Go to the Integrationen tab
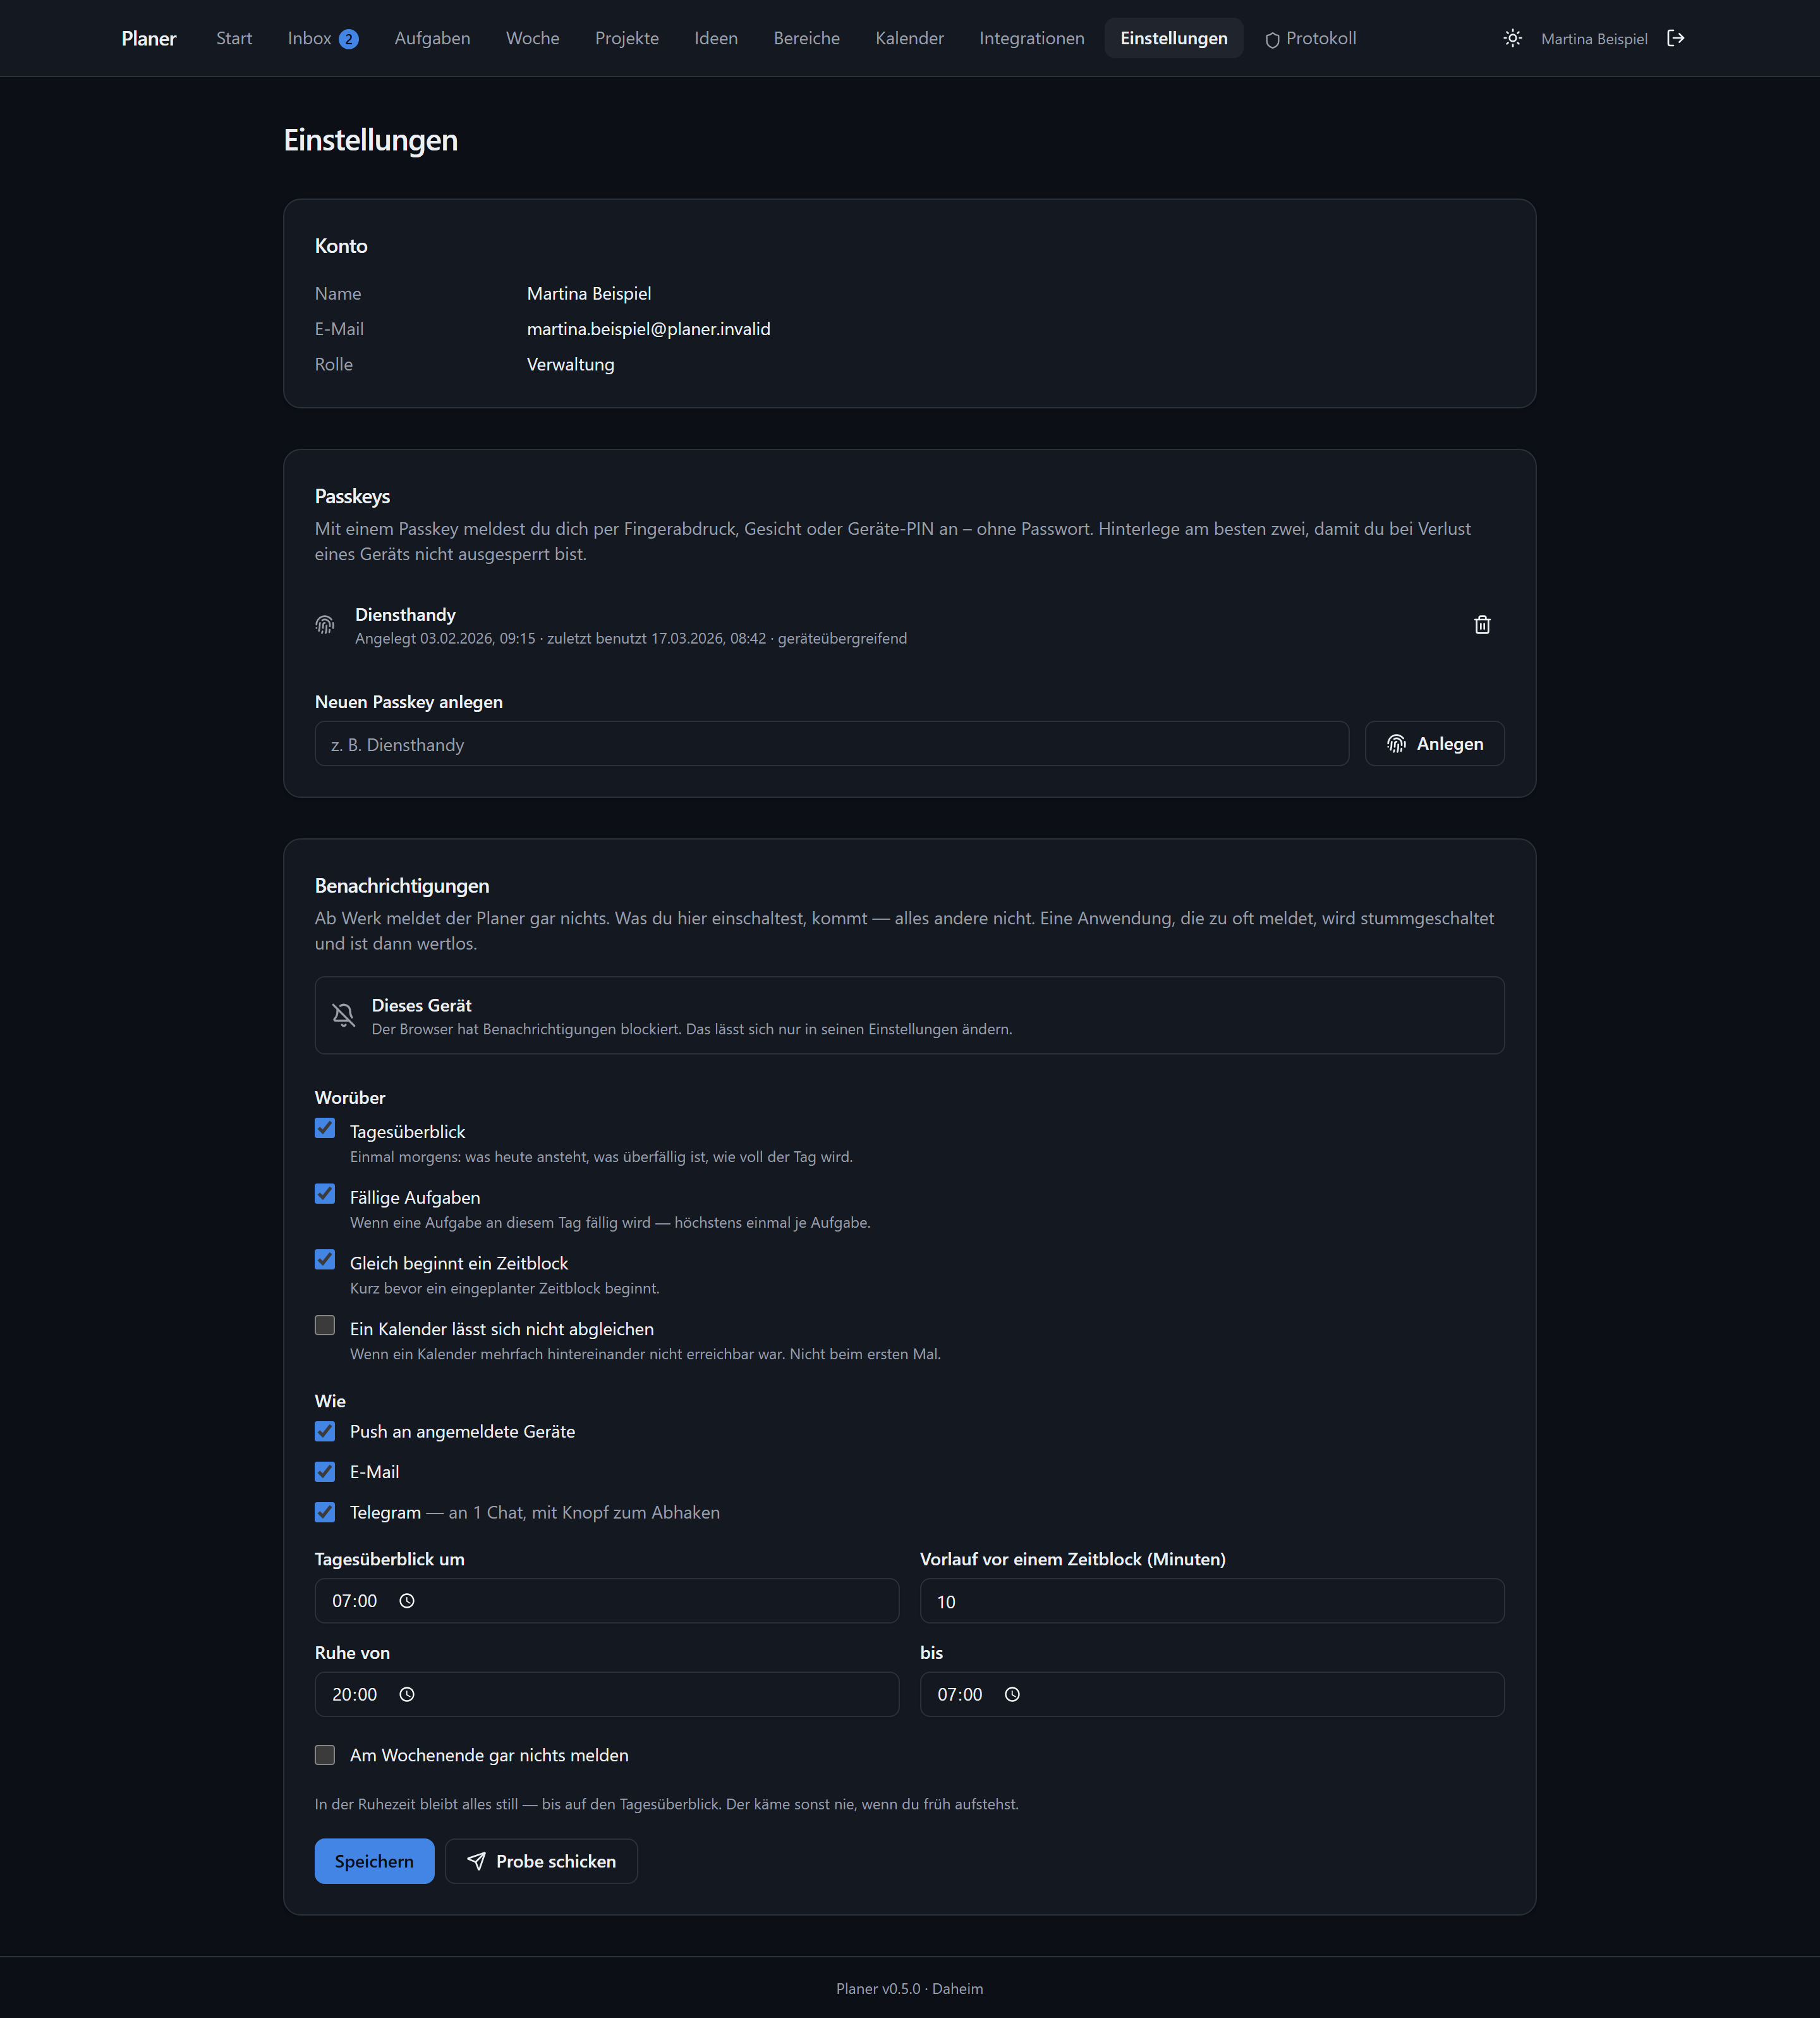The width and height of the screenshot is (1820, 2018). click(x=1031, y=38)
